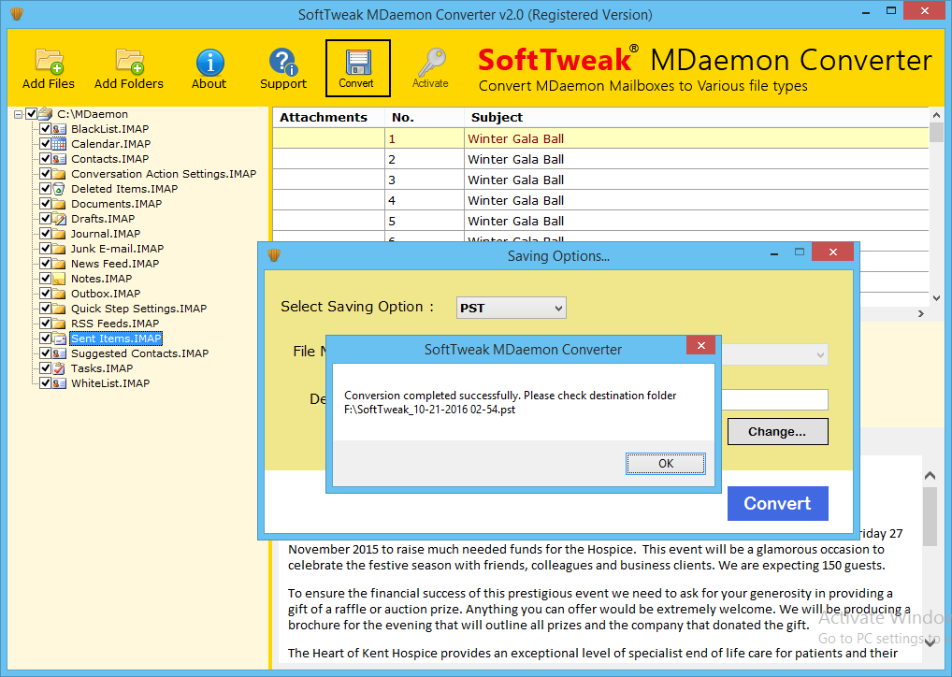Image resolution: width=952 pixels, height=677 pixels.
Task: Click the Calendar.IMAP calendar icon
Action: point(59,144)
